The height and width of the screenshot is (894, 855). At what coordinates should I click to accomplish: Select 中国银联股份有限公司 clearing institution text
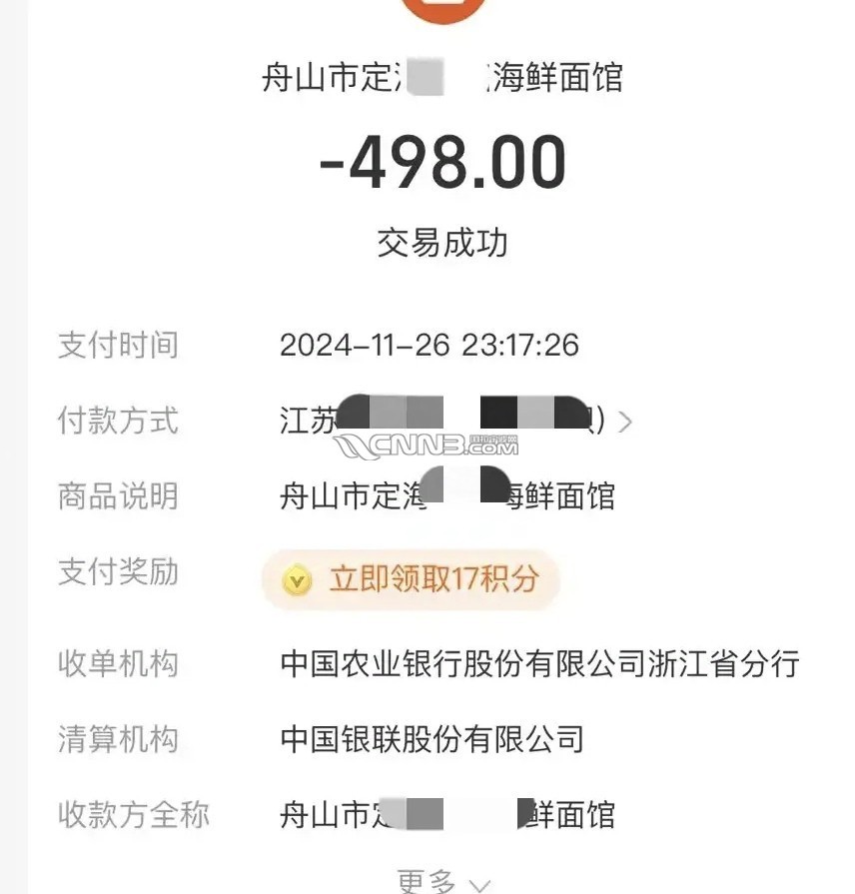point(432,739)
